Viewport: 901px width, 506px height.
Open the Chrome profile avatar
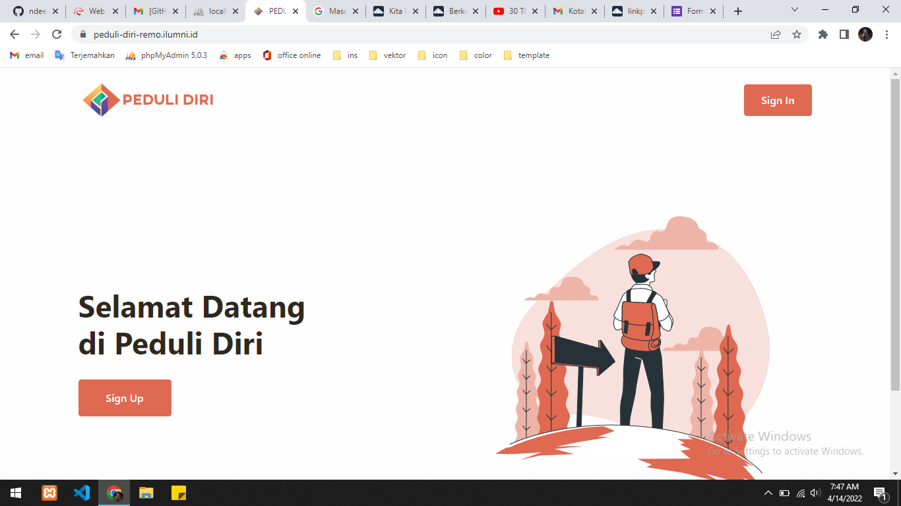point(865,34)
